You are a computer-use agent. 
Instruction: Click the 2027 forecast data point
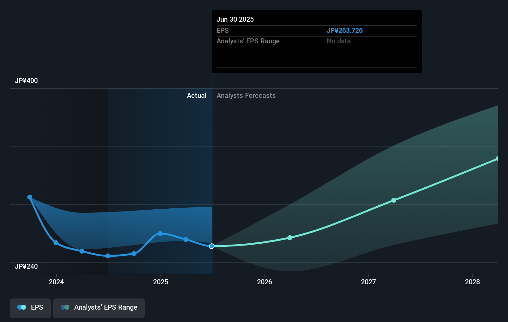(394, 200)
